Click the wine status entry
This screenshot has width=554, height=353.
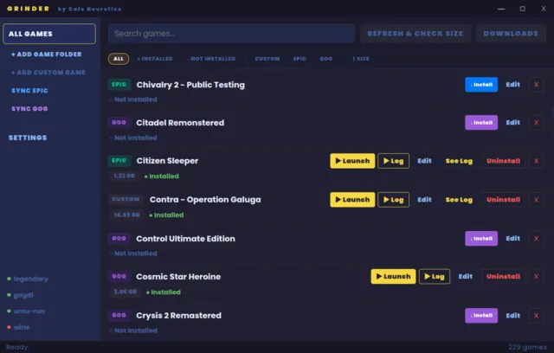pyautogui.click(x=18, y=328)
